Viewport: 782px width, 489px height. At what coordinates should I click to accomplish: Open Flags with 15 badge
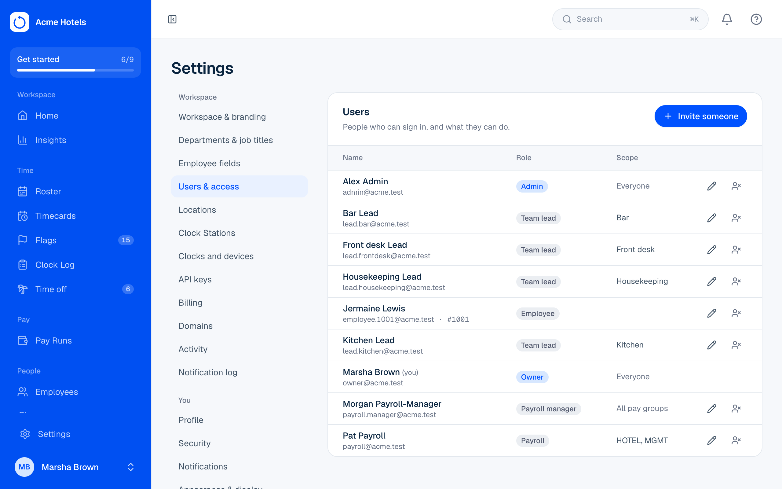(x=75, y=240)
